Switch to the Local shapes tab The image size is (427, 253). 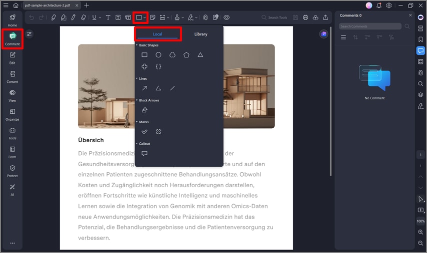pos(157,34)
